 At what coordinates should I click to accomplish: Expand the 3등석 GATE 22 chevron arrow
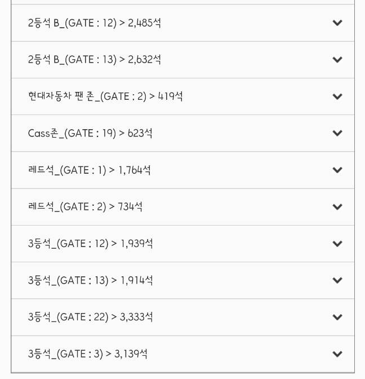pyautogui.click(x=337, y=318)
